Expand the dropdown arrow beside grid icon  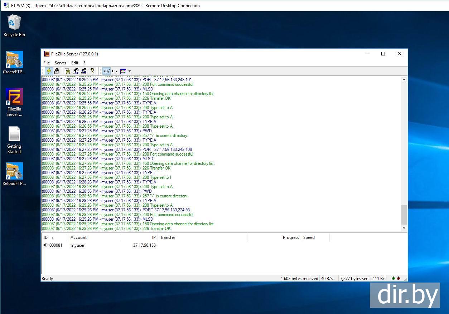point(130,71)
